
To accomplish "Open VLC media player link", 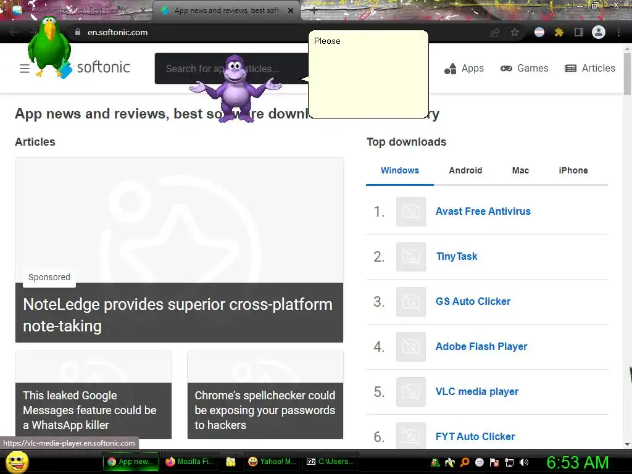I will (477, 392).
